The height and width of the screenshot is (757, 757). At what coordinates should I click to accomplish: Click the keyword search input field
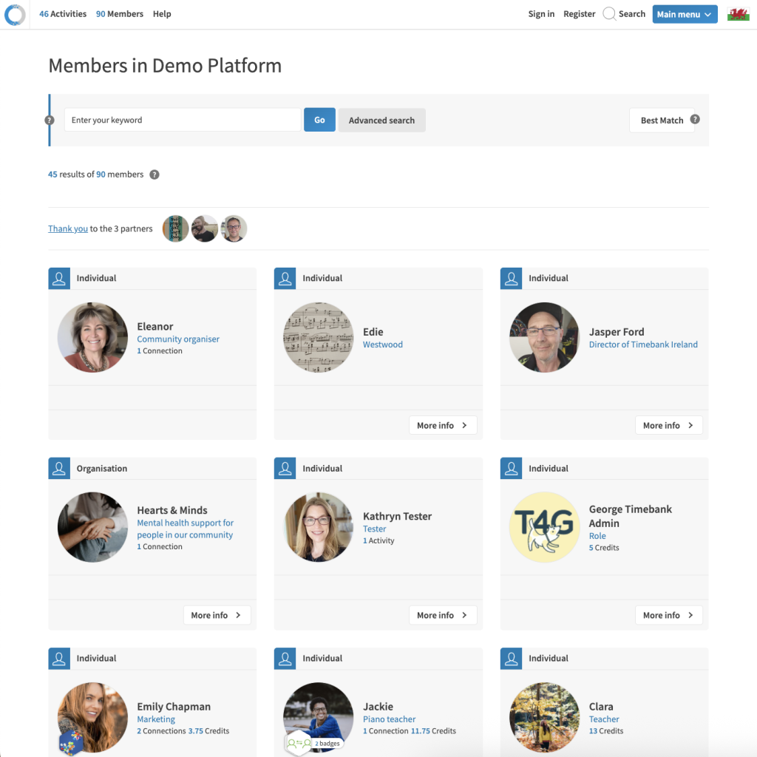(x=183, y=120)
